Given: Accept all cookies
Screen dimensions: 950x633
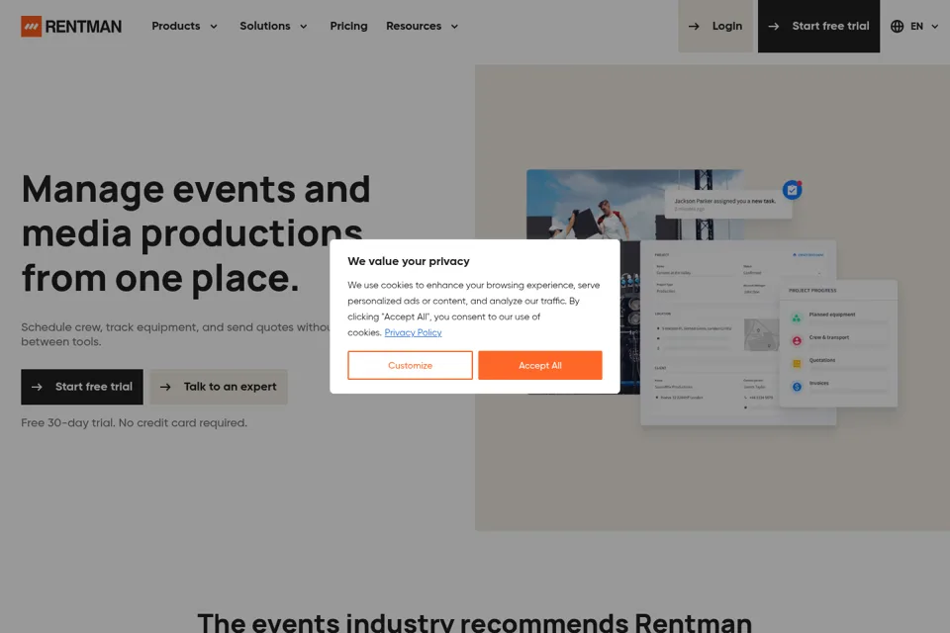Looking at the screenshot, I should pyautogui.click(x=540, y=365).
